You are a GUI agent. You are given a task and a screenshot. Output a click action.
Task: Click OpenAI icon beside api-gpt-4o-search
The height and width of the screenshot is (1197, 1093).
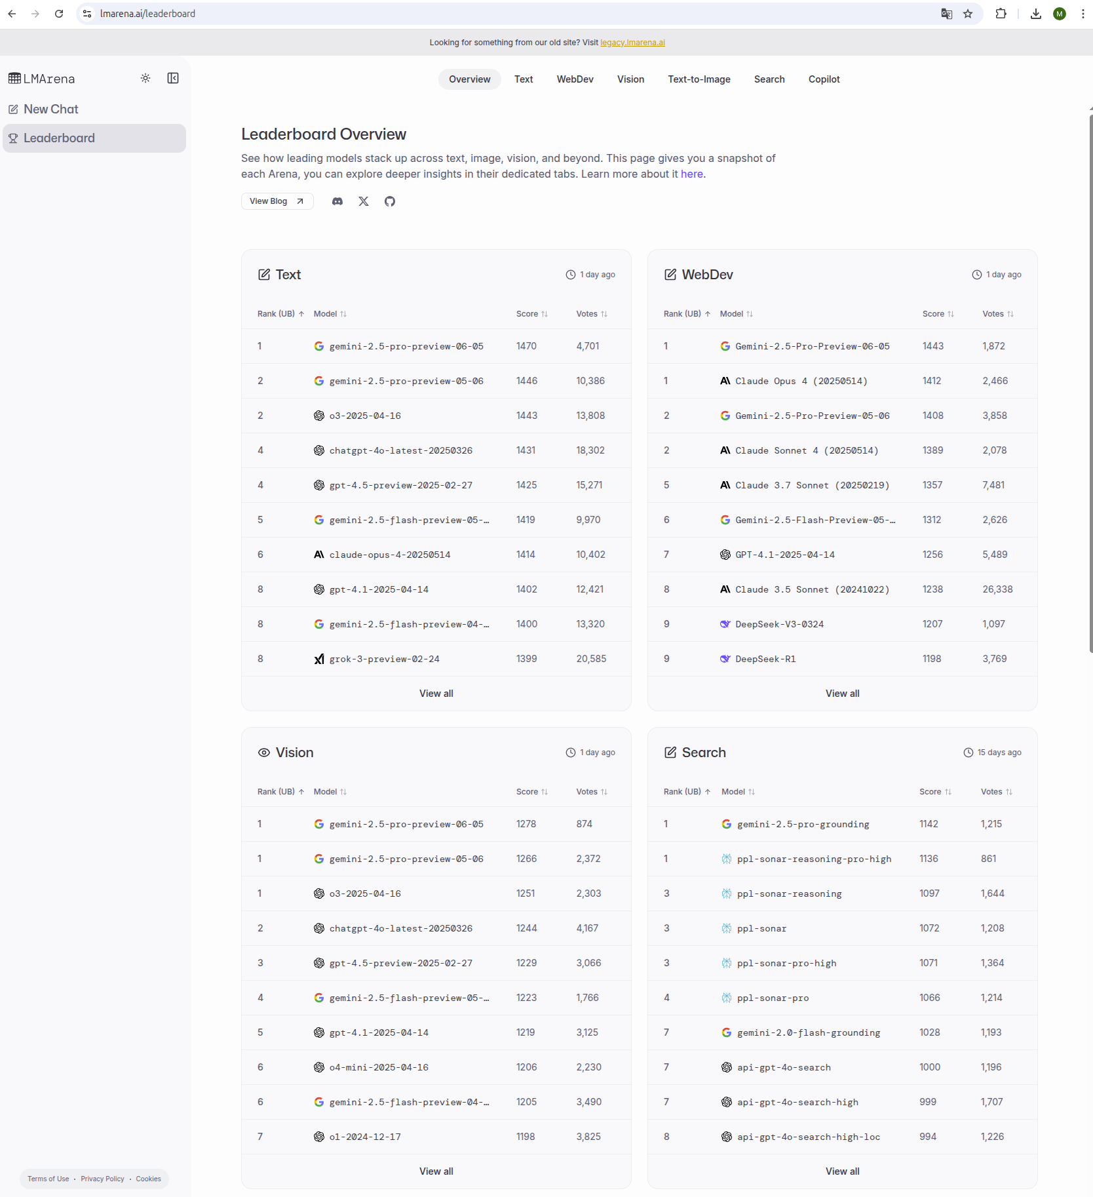727,1067
